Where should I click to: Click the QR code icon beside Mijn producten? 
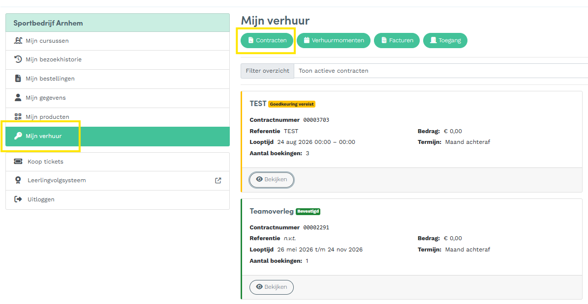coord(18,117)
